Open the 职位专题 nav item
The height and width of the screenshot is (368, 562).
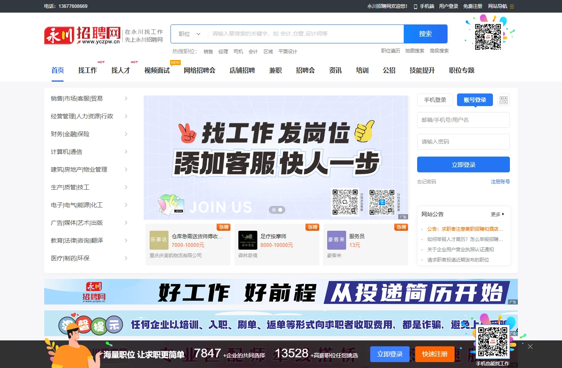click(462, 70)
